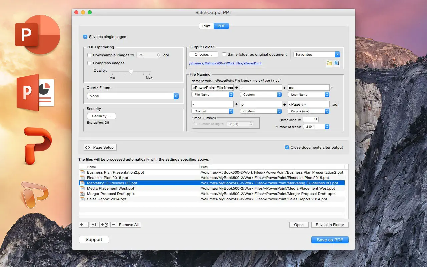Click the Page Setup arrows icon
Image resolution: width=427 pixels, height=267 pixels.
pyautogui.click(x=88, y=147)
